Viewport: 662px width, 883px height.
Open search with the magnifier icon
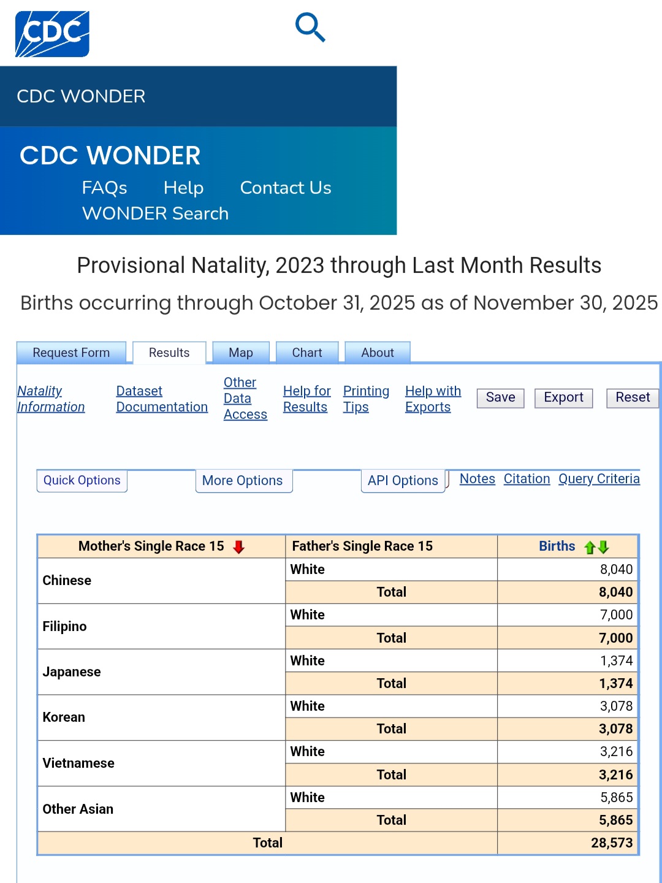pyautogui.click(x=310, y=28)
